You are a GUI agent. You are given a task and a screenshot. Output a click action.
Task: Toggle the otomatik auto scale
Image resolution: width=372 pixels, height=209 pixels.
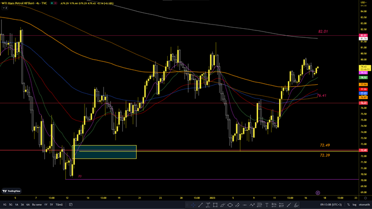(x=364, y=205)
